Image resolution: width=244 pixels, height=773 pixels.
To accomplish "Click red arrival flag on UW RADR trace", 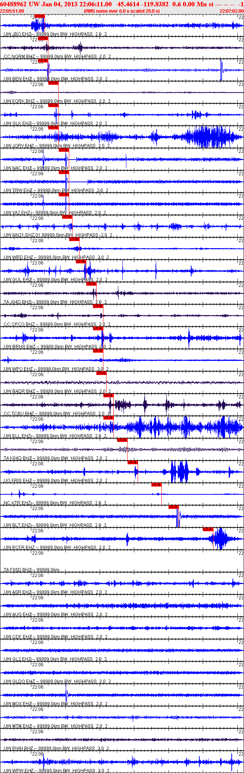I will pos(101,373).
